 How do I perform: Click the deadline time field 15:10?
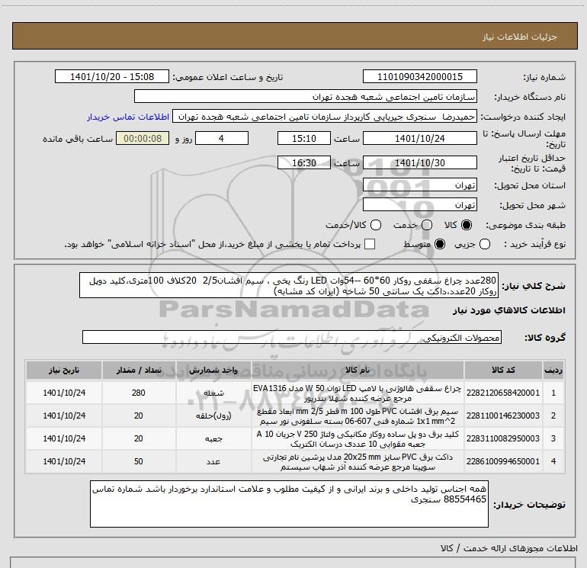[x=304, y=138]
